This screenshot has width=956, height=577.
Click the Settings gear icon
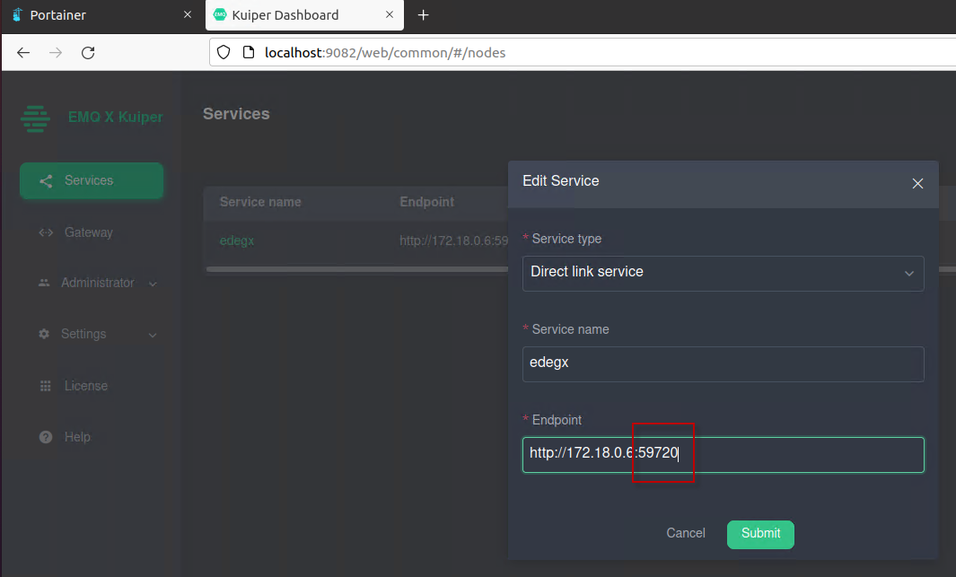click(x=44, y=334)
